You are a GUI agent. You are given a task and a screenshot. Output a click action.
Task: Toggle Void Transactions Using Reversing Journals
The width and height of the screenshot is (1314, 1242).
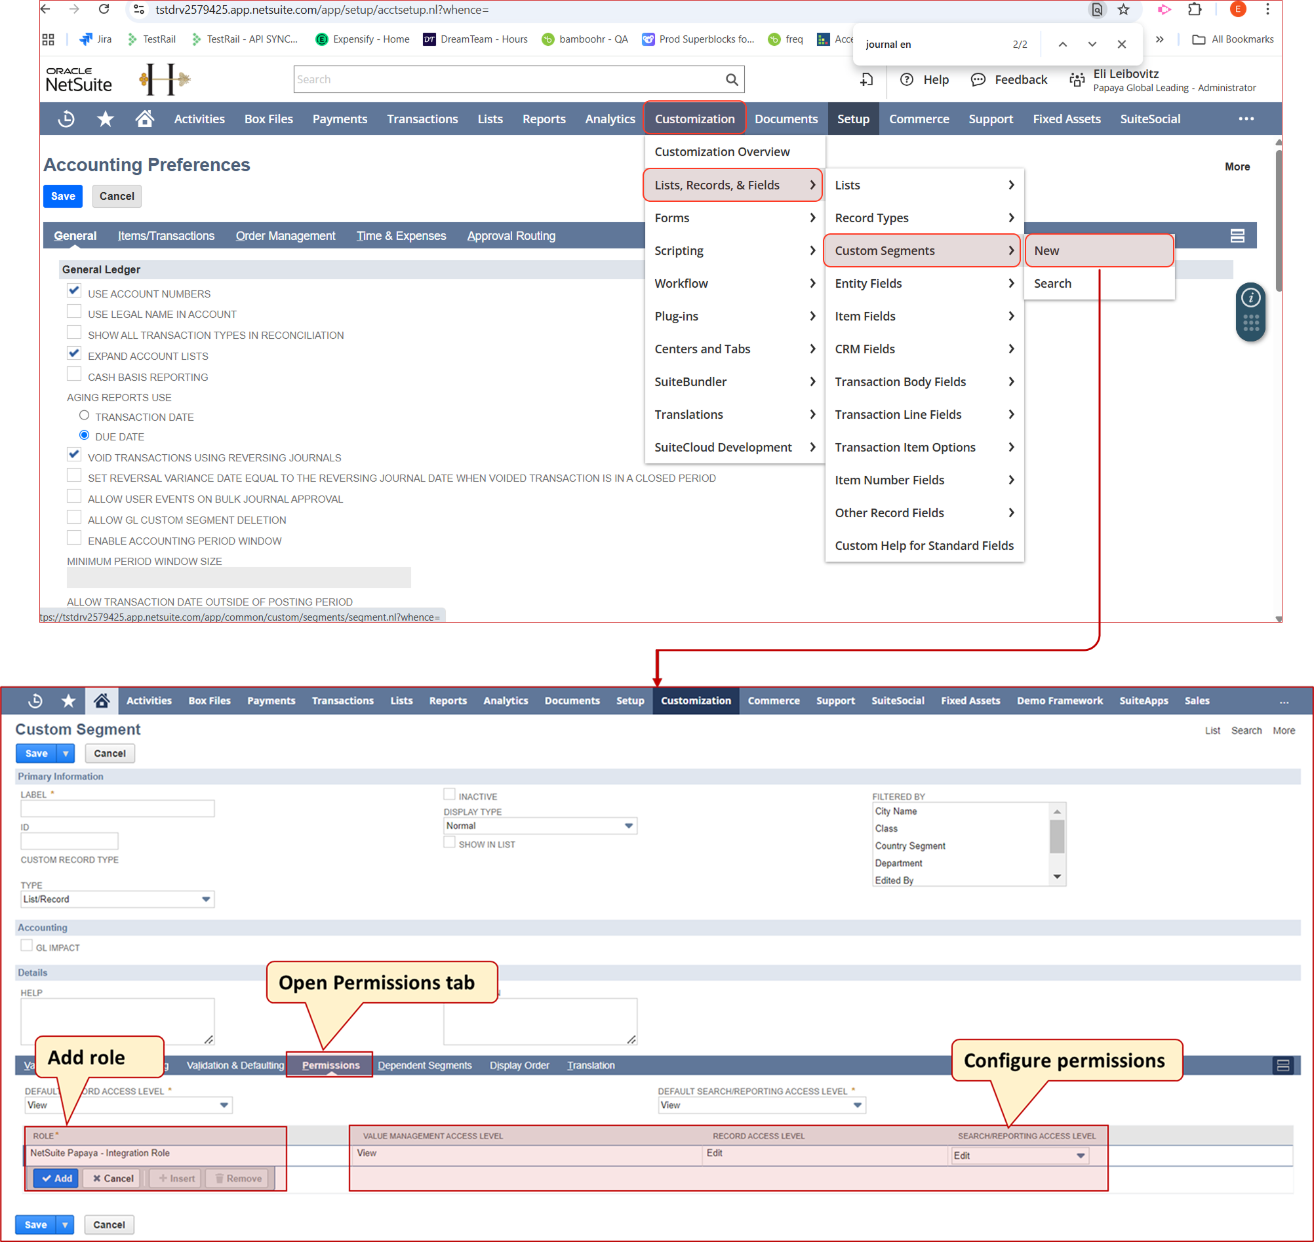(x=74, y=455)
